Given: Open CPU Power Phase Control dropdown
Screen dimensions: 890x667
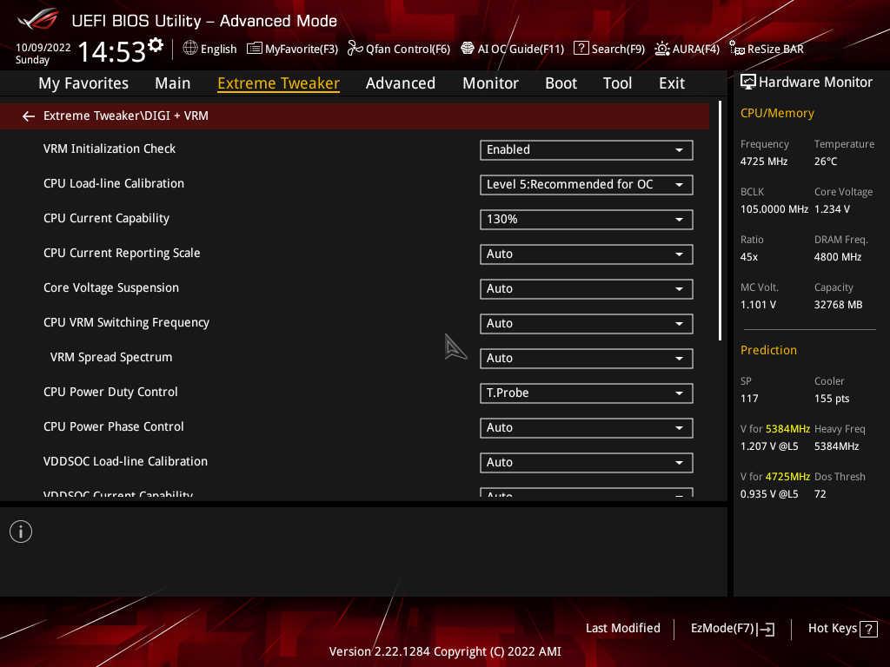Looking at the screenshot, I should (x=587, y=427).
